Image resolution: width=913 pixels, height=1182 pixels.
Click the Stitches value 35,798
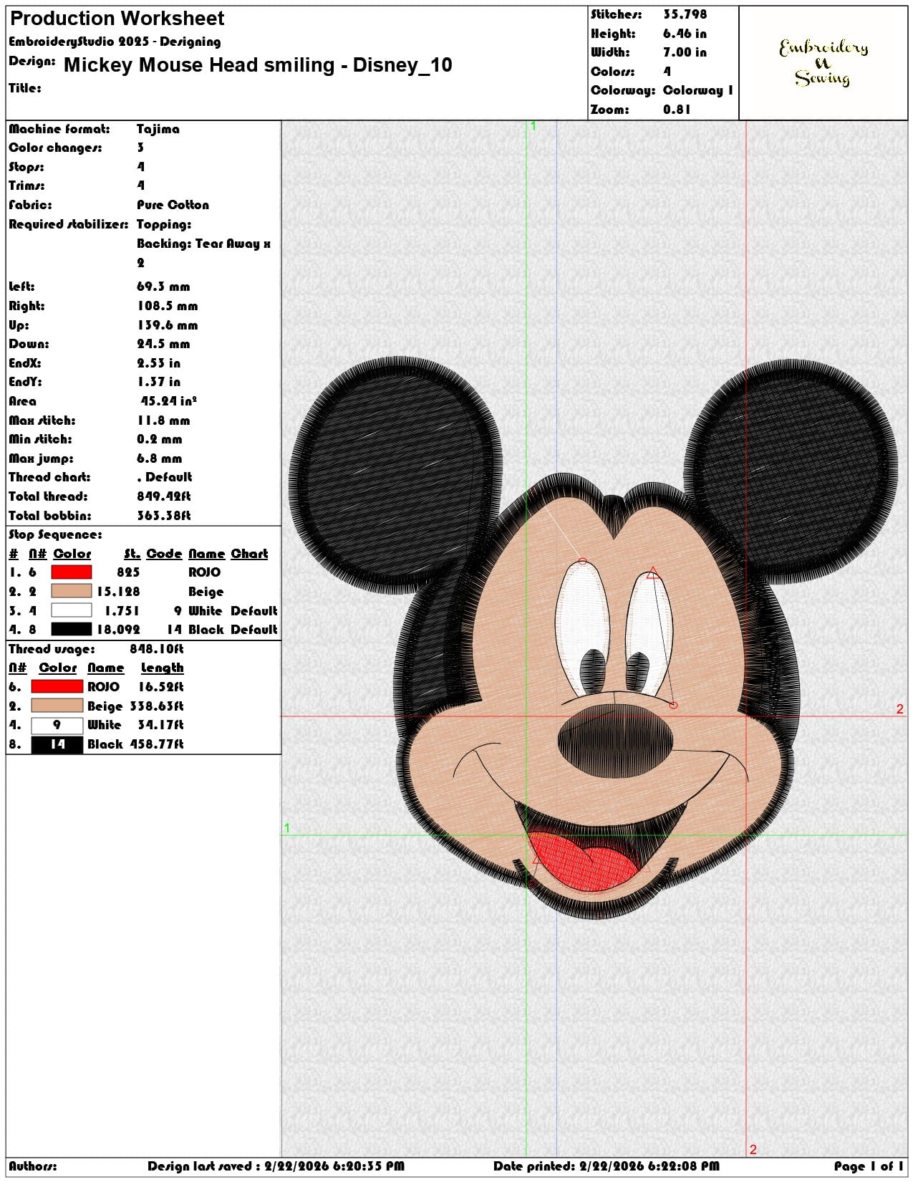[685, 14]
